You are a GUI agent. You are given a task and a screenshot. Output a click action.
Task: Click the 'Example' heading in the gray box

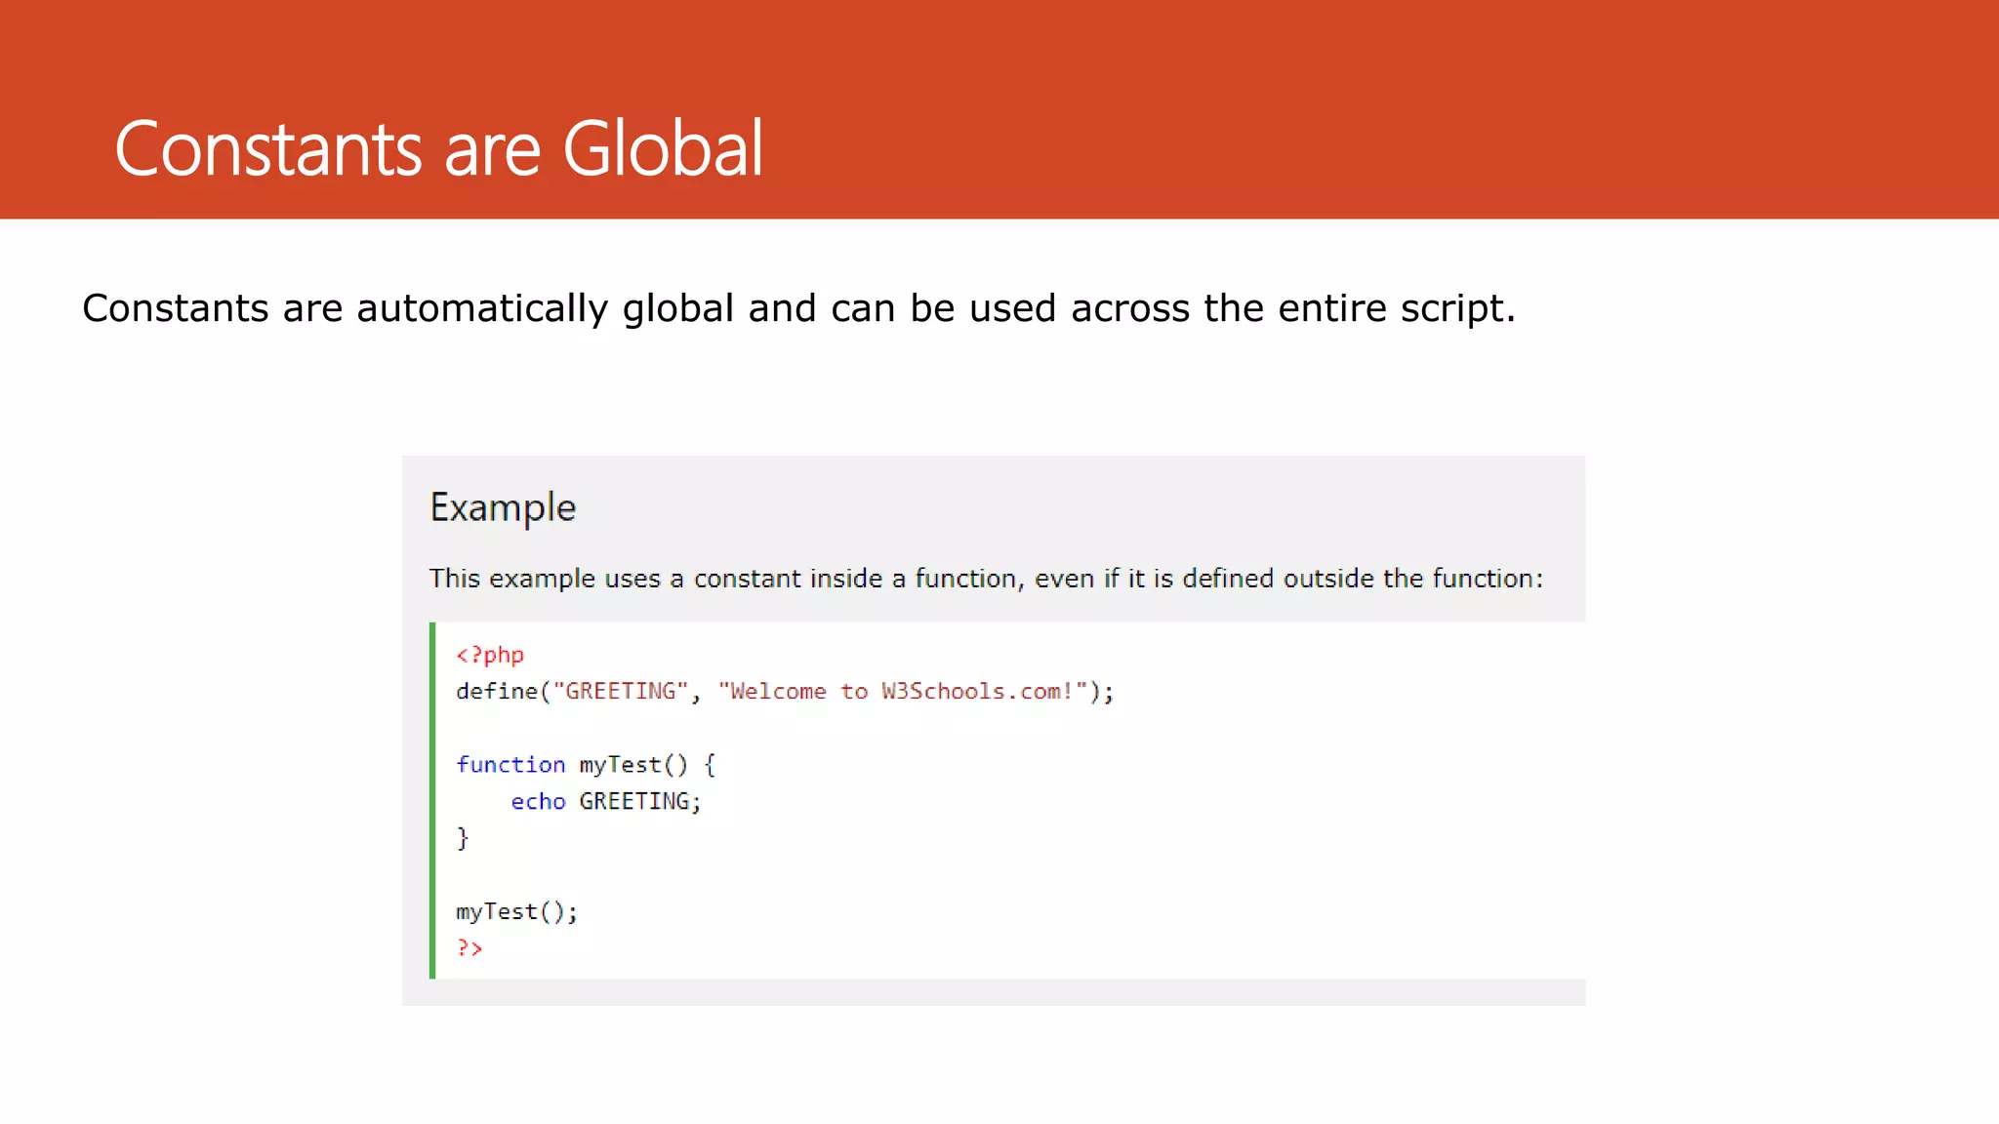point(503,507)
